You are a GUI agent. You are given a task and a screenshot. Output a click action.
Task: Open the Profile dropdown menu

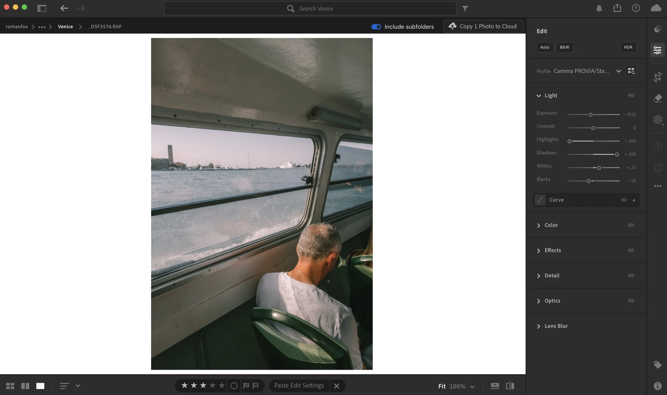(618, 71)
